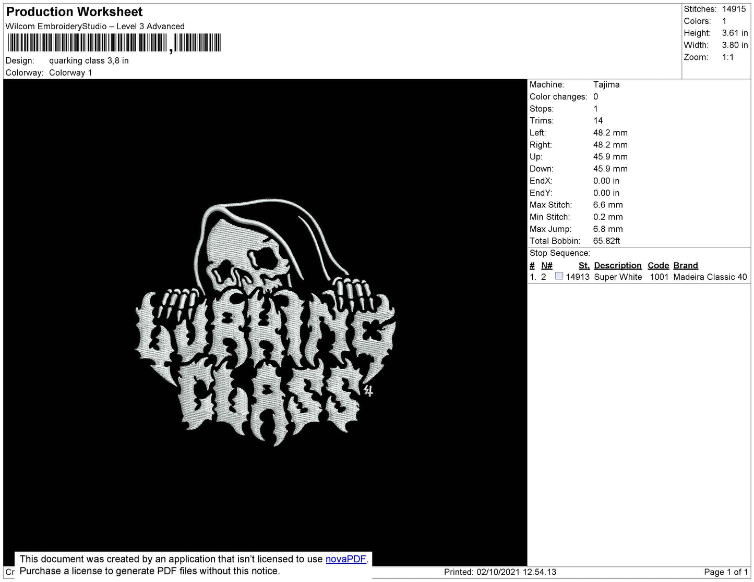This screenshot has width=754, height=582.
Task: Open the novaPDF link in the notice
Action: coord(346,559)
